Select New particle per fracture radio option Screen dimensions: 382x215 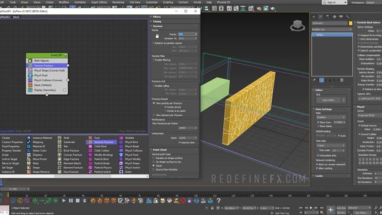click(x=154, y=103)
